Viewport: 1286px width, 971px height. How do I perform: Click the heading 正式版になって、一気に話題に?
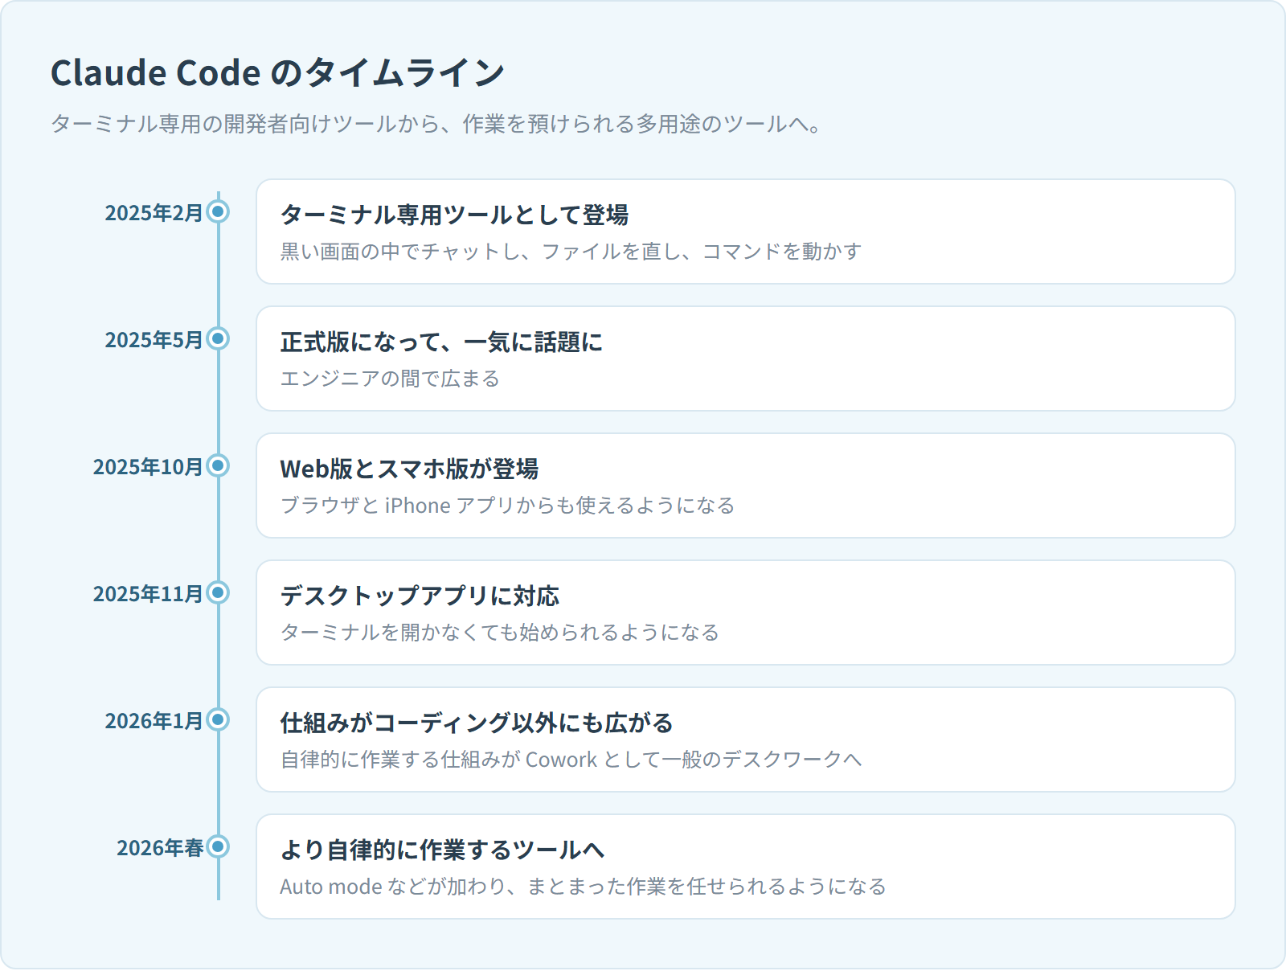(441, 342)
